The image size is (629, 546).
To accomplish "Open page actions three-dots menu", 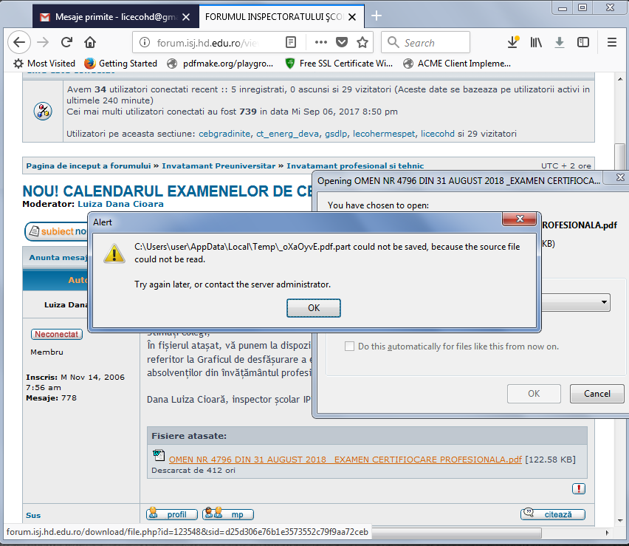I will [321, 42].
